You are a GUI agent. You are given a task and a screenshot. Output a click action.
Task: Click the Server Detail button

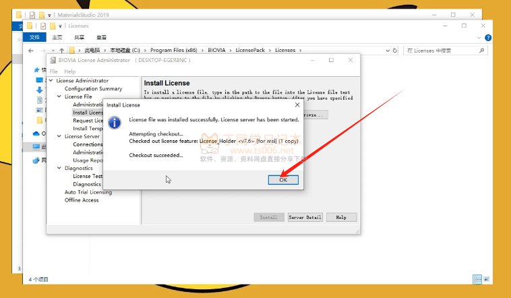tap(305, 217)
